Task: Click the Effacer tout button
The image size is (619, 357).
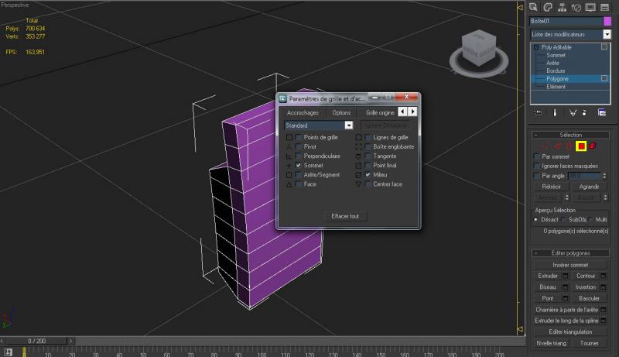Action: tap(344, 216)
